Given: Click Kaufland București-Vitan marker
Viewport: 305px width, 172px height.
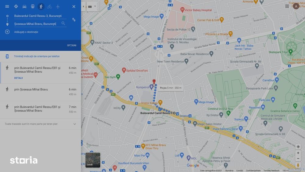Looking at the screenshot, I should pos(145,167).
